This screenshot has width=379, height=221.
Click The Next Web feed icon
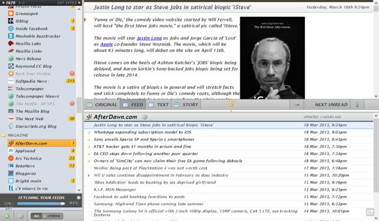11,119
